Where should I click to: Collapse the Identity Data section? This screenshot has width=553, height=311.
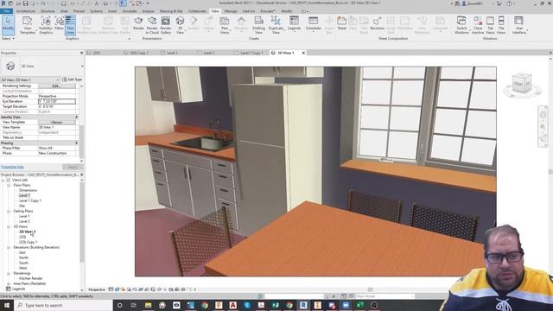pyautogui.click(x=77, y=117)
